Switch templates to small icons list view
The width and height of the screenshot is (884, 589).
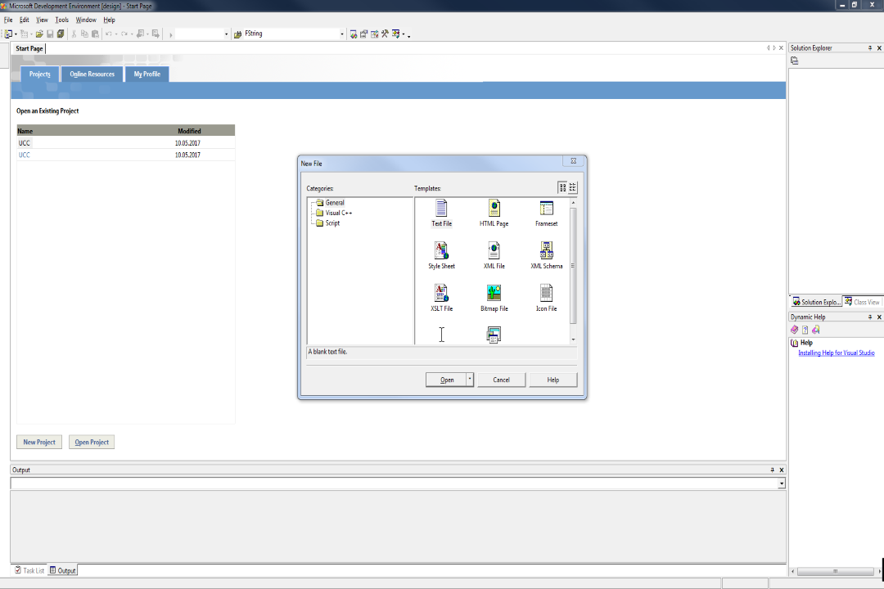click(x=573, y=187)
